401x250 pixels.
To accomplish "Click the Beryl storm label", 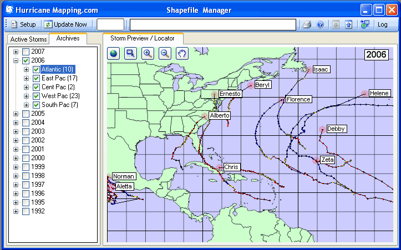I will [263, 85].
